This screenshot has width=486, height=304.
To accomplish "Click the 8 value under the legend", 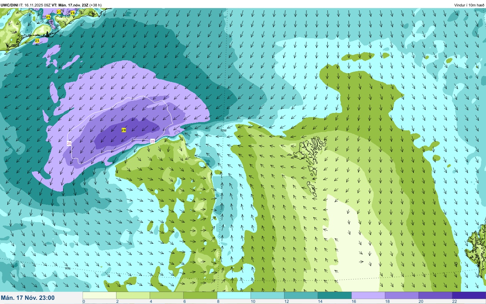I will coord(218,301).
